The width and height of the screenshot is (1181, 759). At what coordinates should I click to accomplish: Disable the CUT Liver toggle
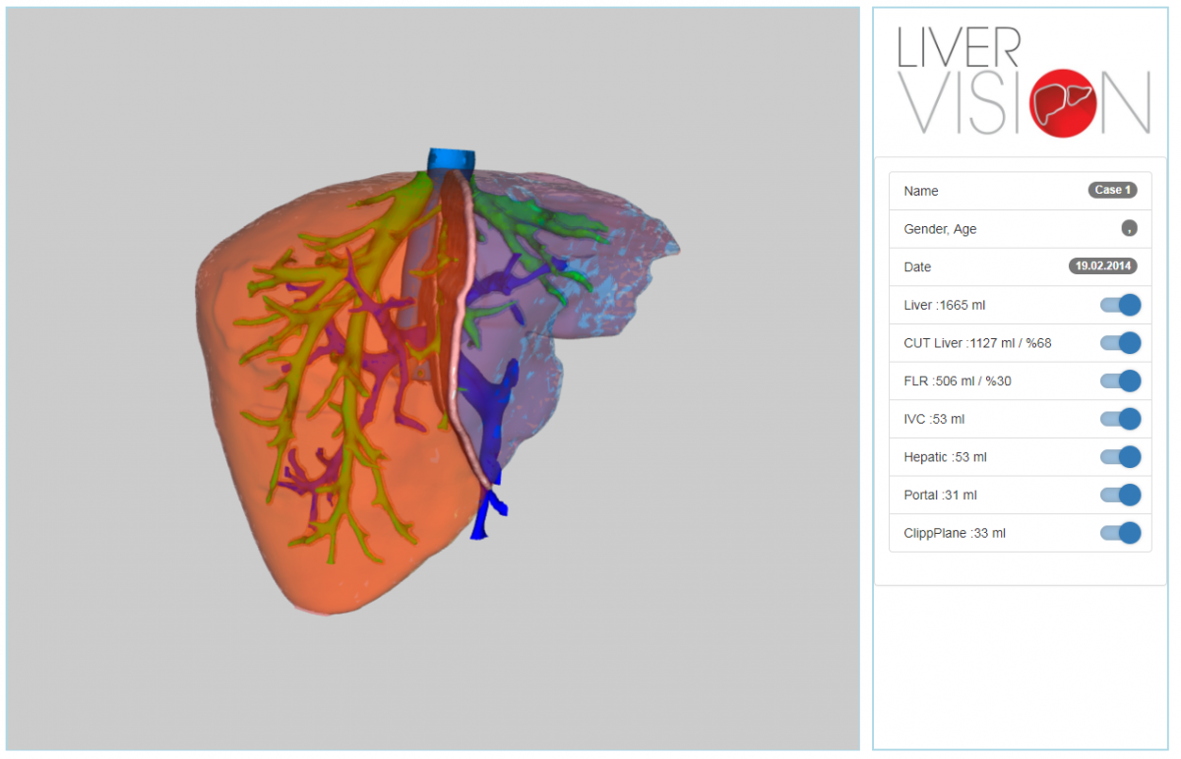1121,343
